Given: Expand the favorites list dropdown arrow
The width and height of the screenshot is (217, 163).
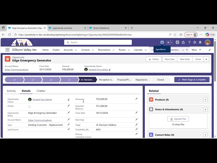Looking at the screenshot, I should 172,42.
